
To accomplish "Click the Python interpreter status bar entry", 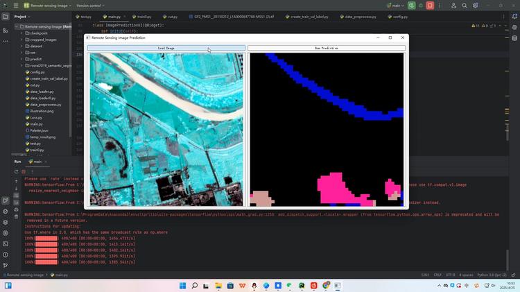I will pyautogui.click(x=492, y=275).
